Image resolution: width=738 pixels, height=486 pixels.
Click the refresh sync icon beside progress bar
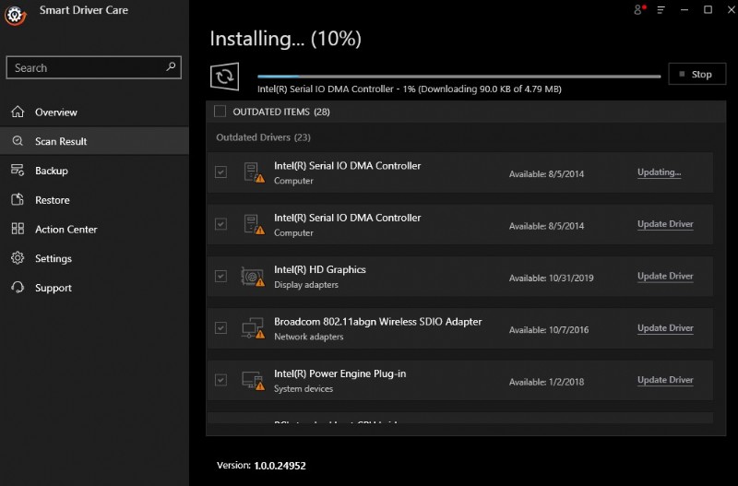[x=224, y=77]
